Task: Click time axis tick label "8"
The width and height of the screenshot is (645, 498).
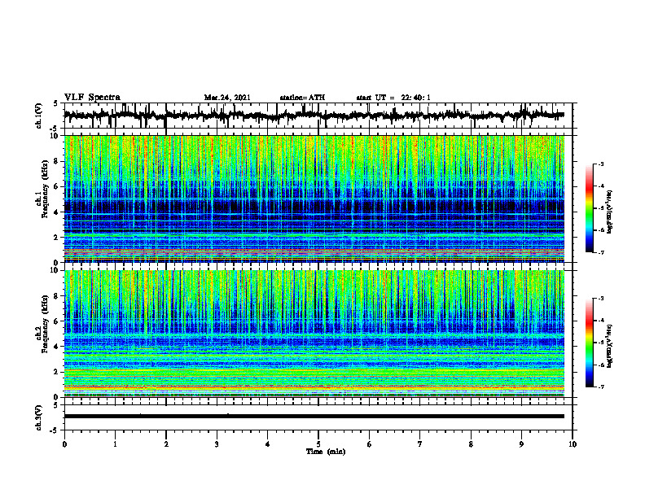Action: (471, 444)
